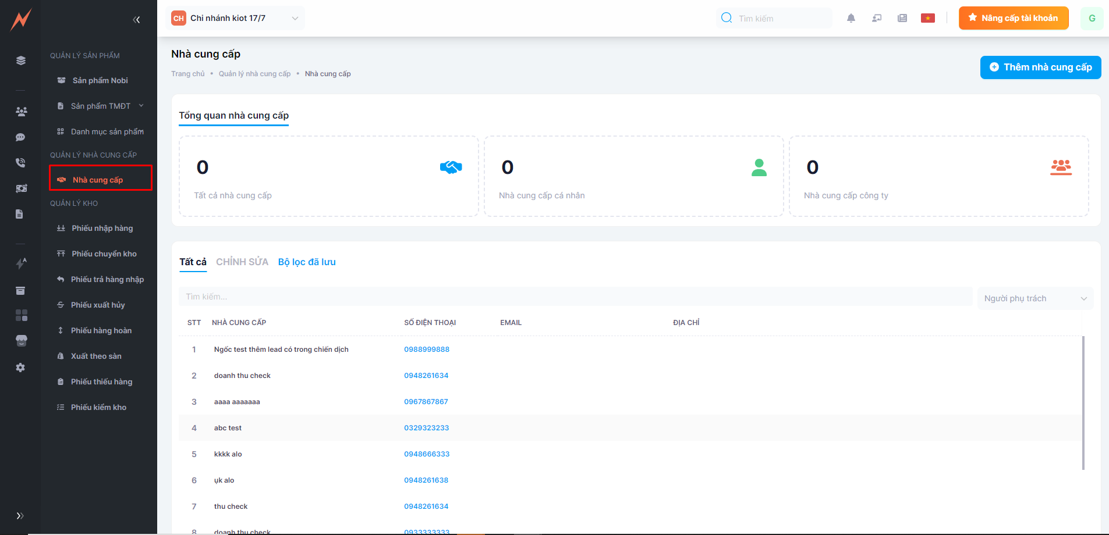Viewport: 1109px width, 535px height.
Task: Expand the left rail with bottom arrows
Action: [x=20, y=516]
